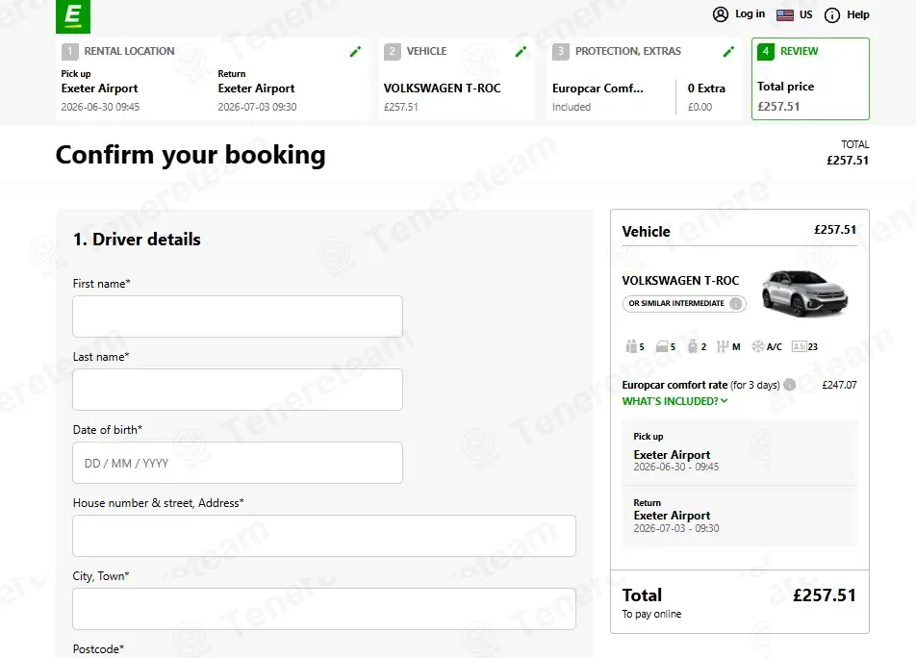Focus the Last name input field

(x=237, y=390)
